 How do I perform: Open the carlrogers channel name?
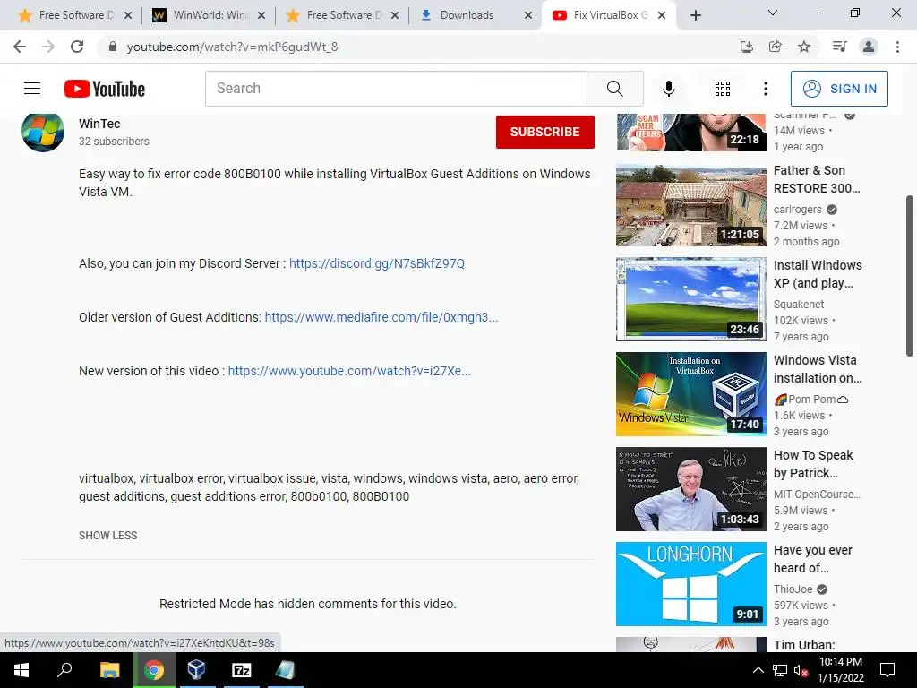tap(798, 210)
